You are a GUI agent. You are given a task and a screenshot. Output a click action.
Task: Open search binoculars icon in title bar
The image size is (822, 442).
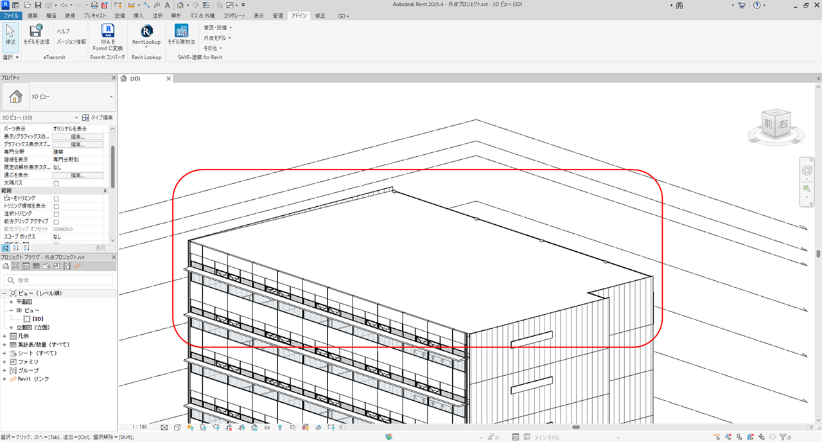pos(679,5)
